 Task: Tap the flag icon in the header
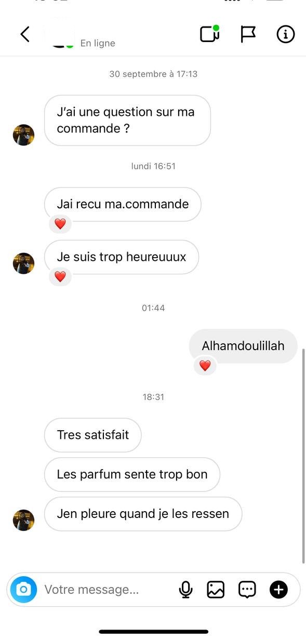point(248,34)
